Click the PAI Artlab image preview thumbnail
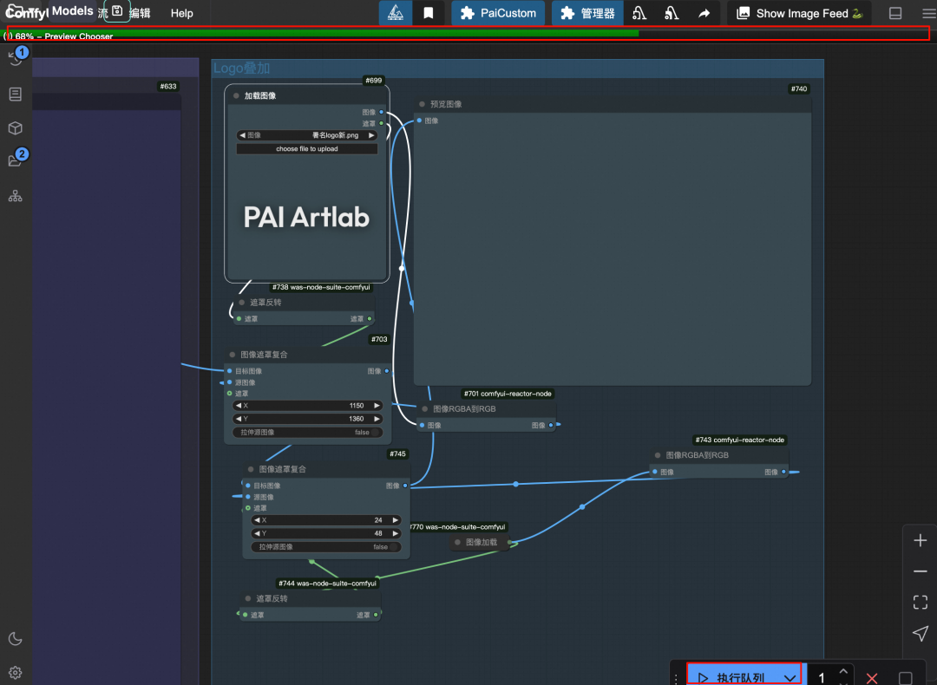Viewport: 937px width, 685px height. click(x=307, y=218)
